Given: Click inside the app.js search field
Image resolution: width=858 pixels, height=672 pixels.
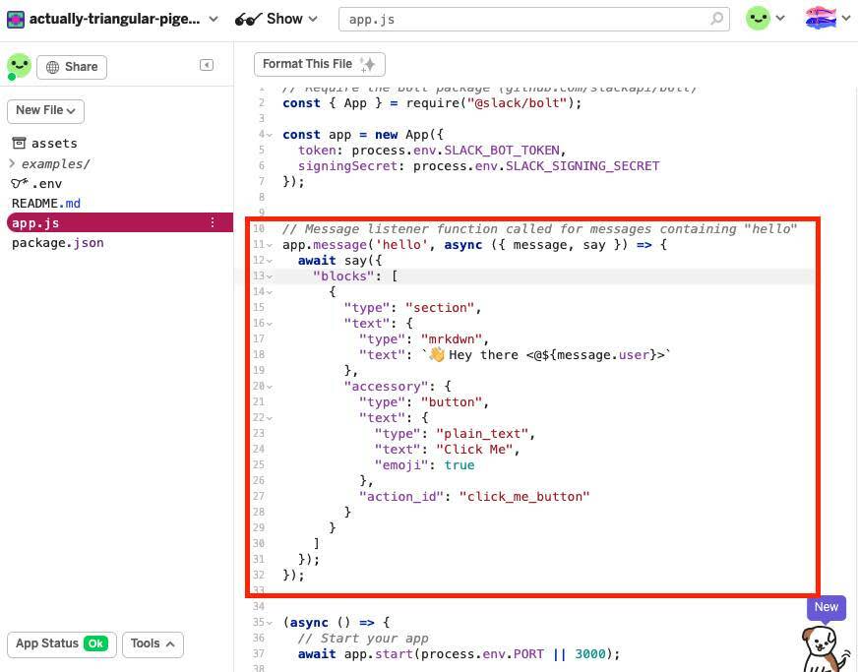Looking at the screenshot, I should [492, 19].
